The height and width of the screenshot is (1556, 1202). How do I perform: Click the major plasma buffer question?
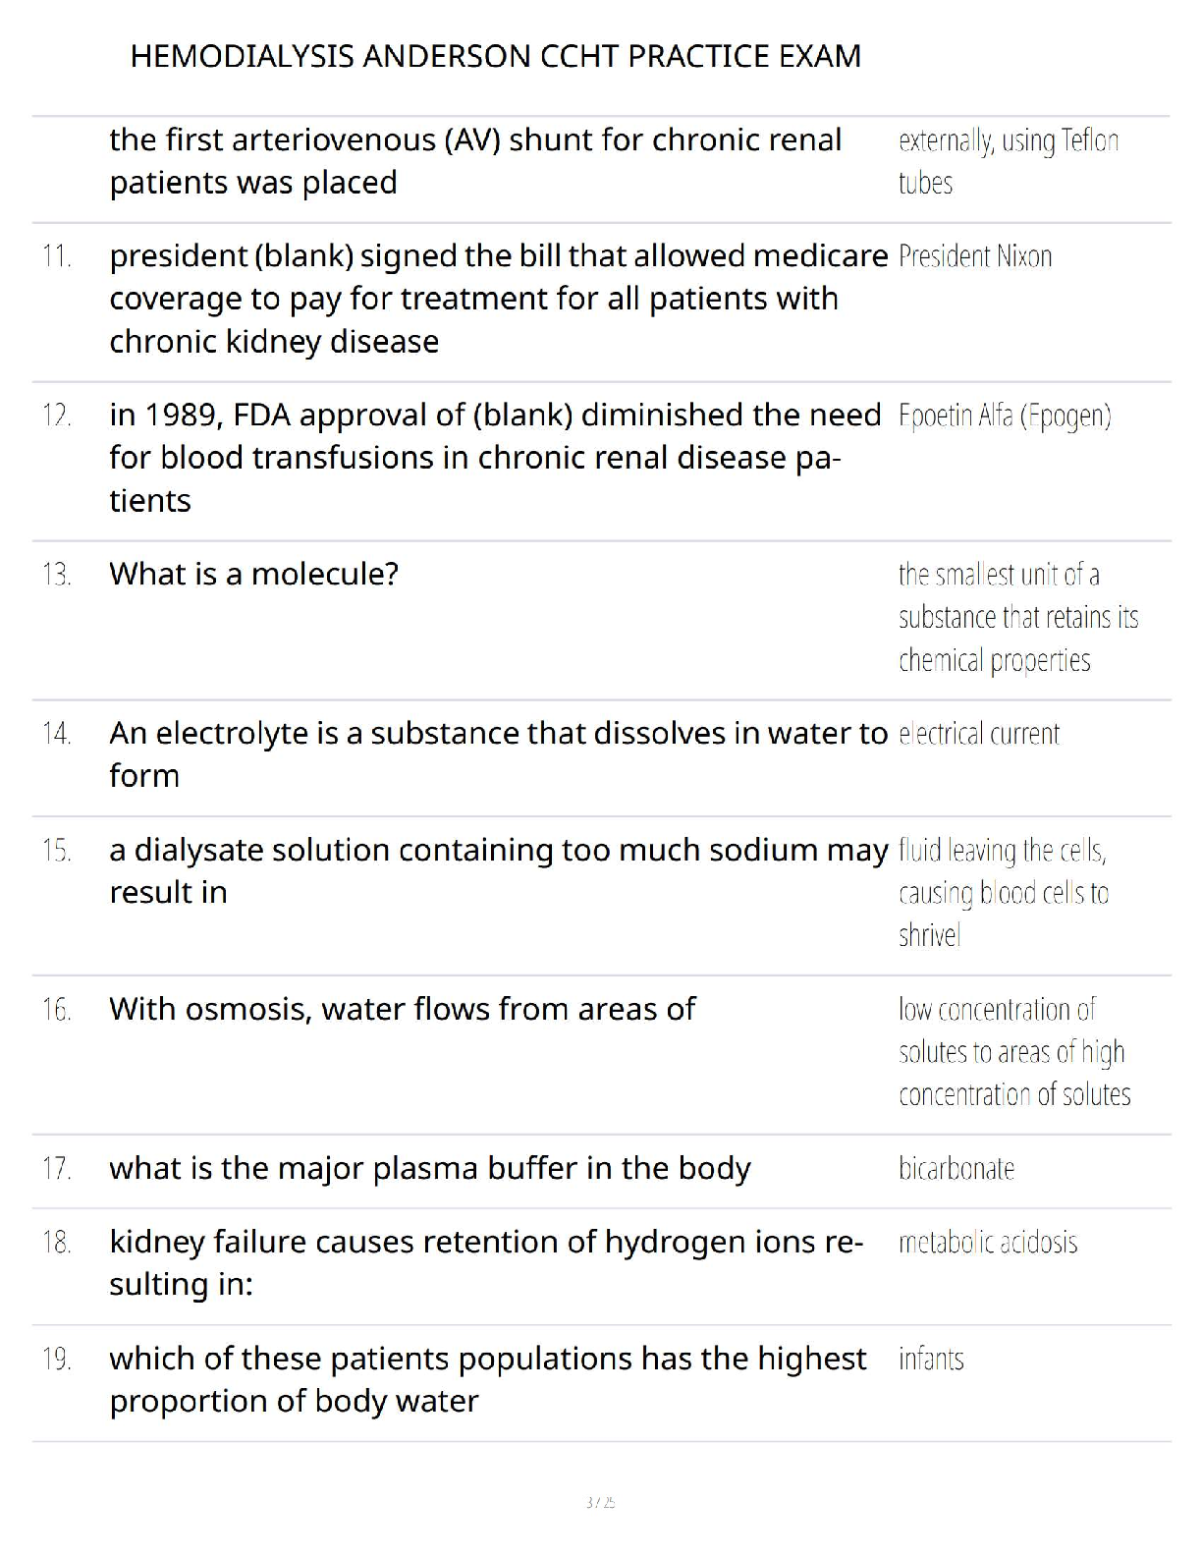point(430,1168)
